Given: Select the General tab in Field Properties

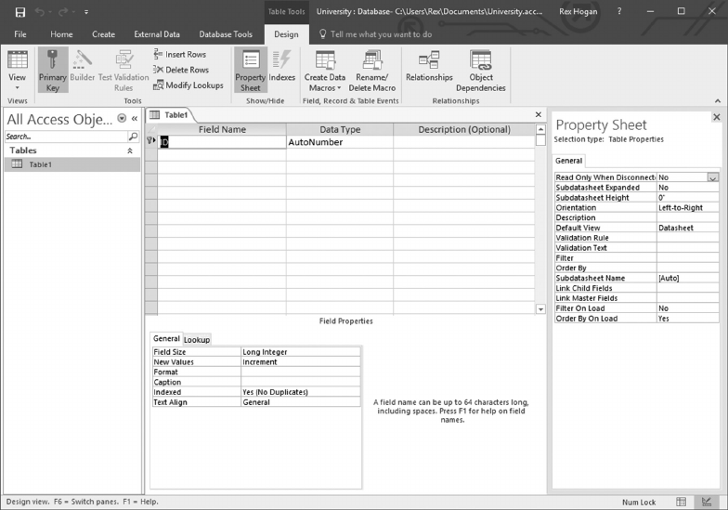Looking at the screenshot, I should coord(166,338).
